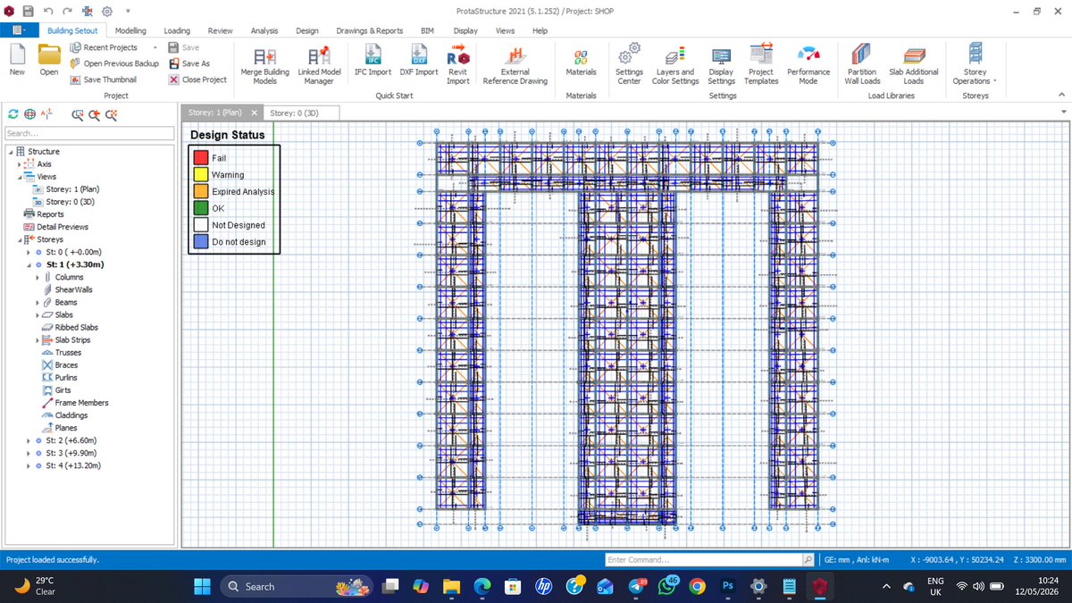Collapse the Structure tree node
Viewport: 1072px width, 603px height.
click(x=10, y=152)
